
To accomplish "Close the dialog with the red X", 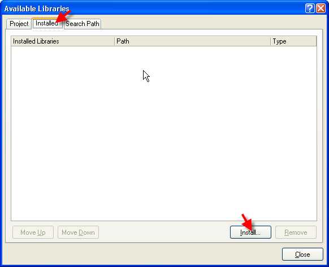I will (x=321, y=8).
